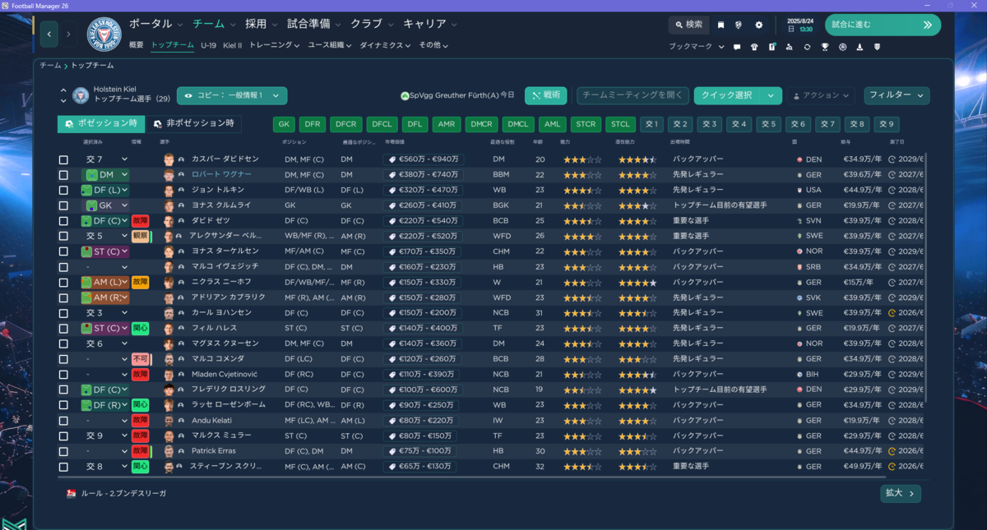Open the ブックマーク dropdown
987x530 pixels.
click(x=696, y=47)
